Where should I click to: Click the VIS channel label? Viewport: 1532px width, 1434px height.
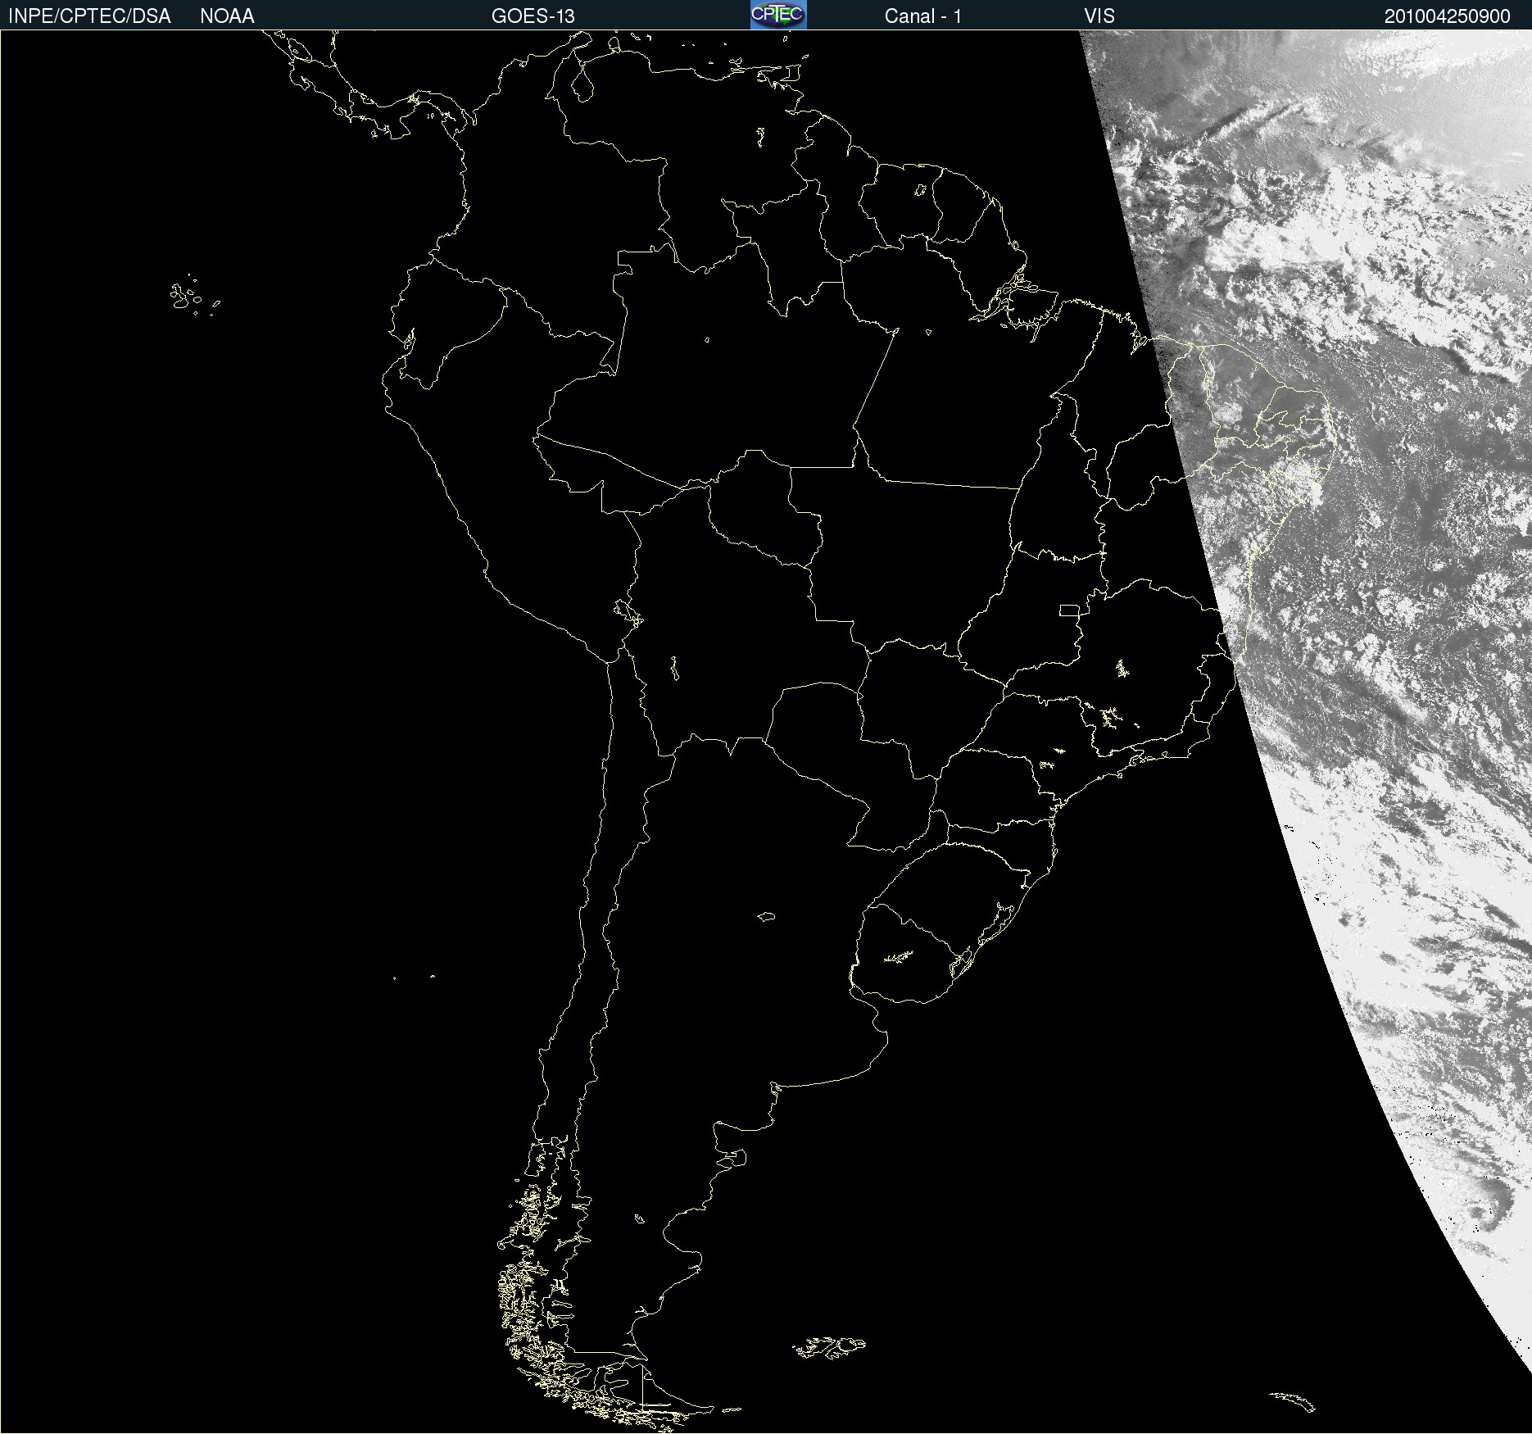coord(1099,16)
